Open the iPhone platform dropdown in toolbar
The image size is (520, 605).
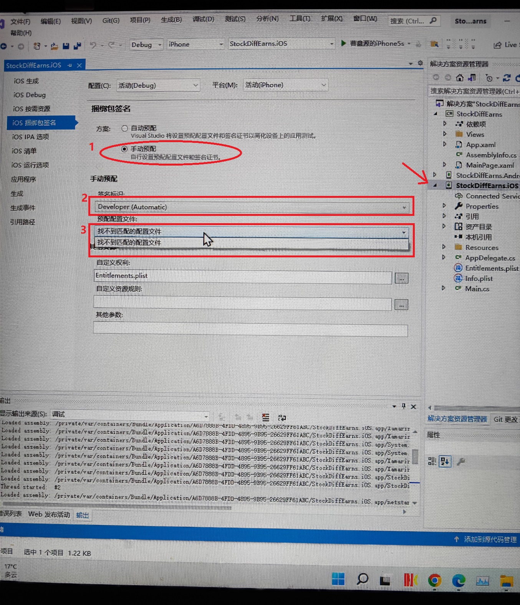click(195, 44)
